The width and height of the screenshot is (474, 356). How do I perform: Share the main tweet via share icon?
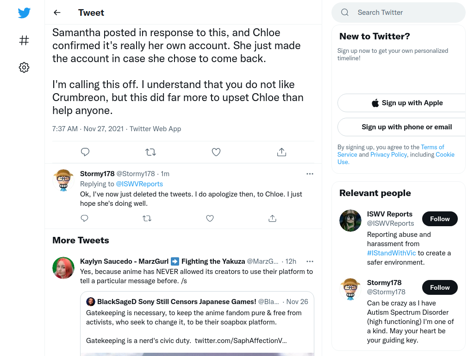281,152
